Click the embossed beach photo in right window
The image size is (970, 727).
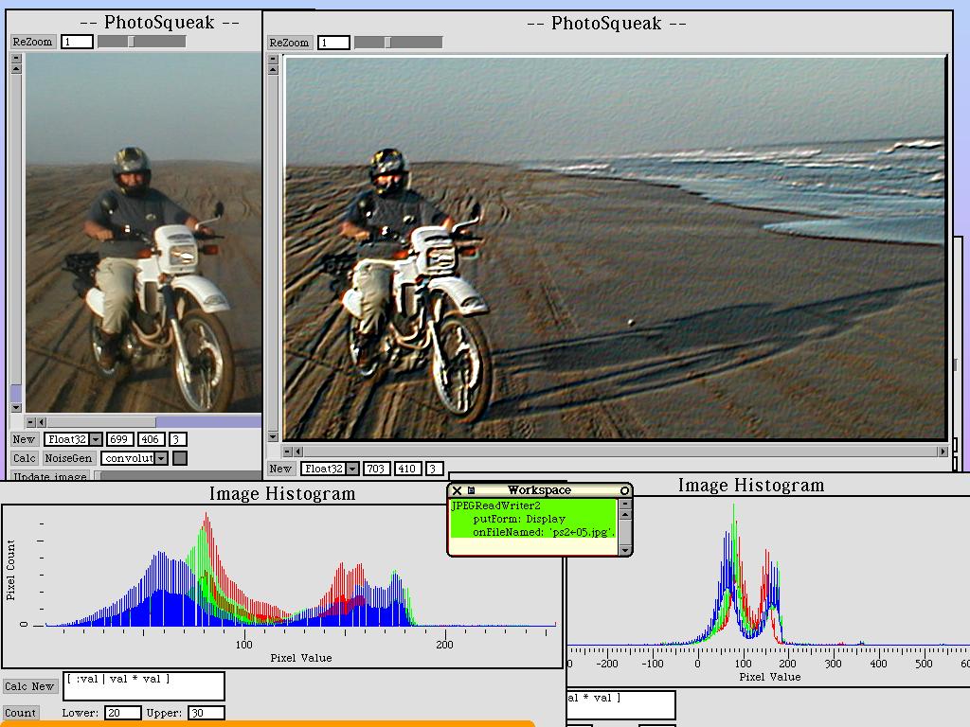615,249
